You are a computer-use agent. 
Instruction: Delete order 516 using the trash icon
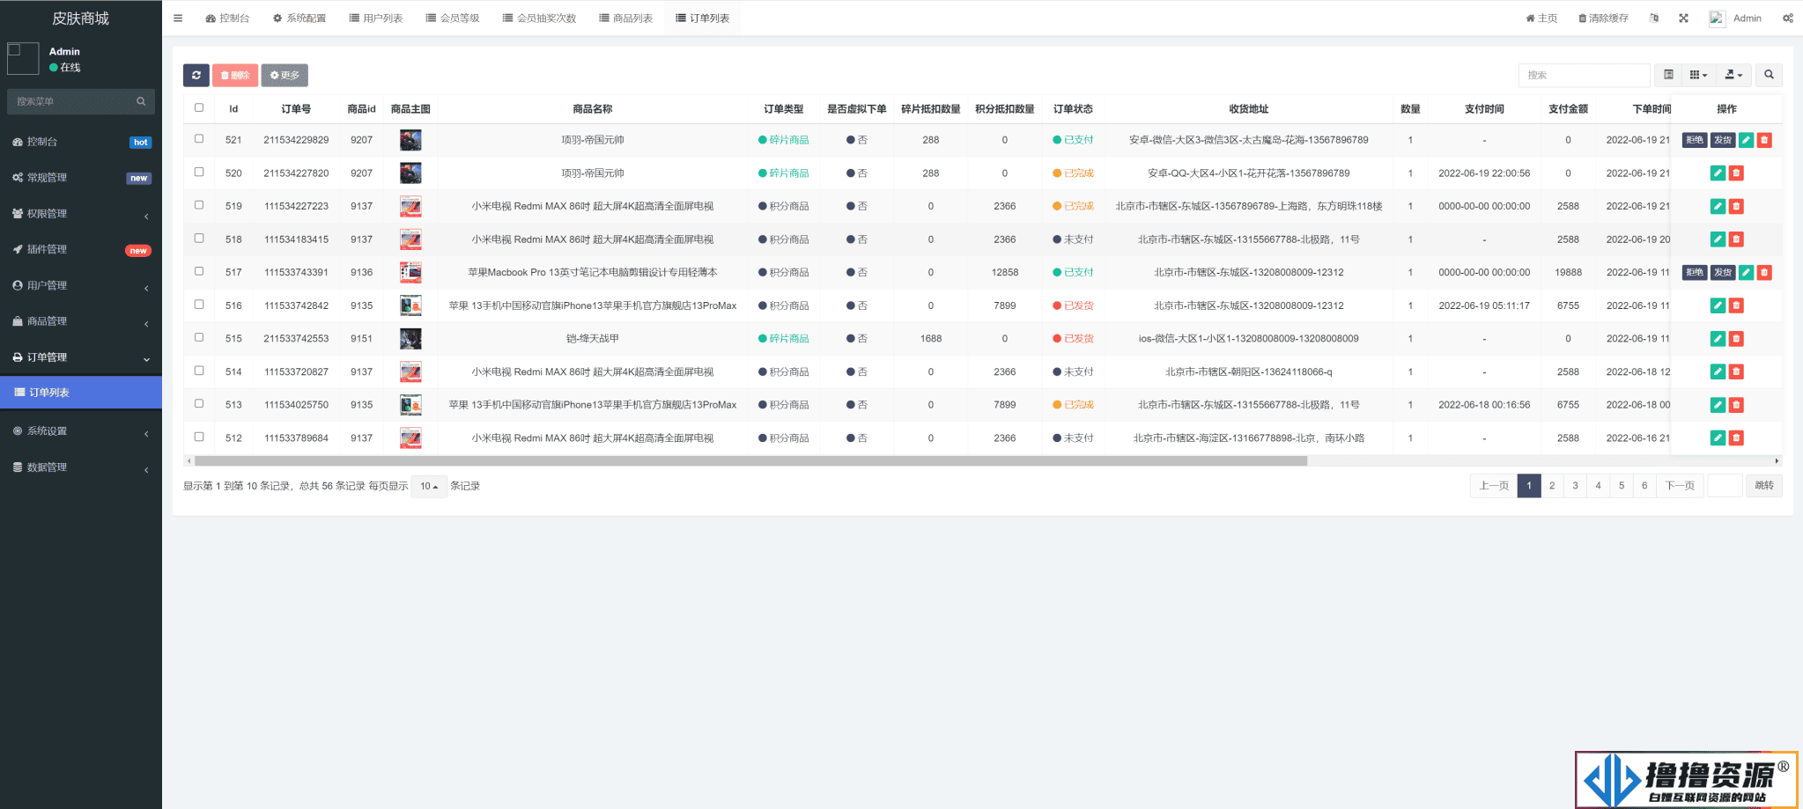1736,305
